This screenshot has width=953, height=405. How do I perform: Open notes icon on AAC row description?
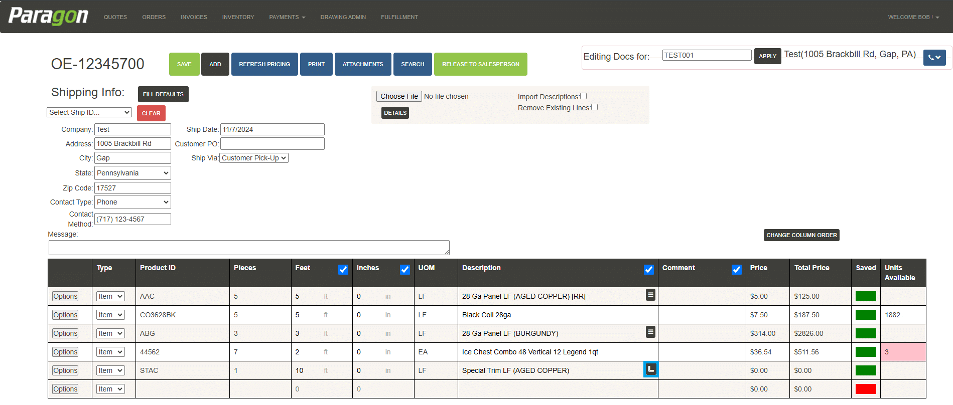650,295
